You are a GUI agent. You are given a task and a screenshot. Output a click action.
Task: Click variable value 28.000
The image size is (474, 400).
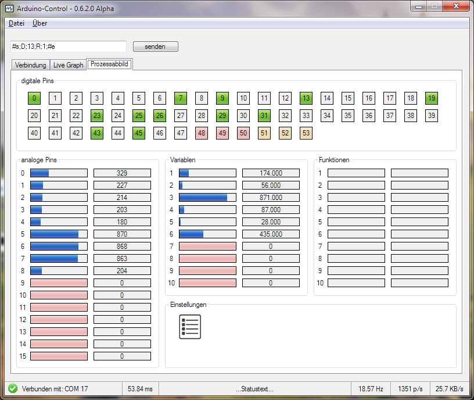[271, 222]
